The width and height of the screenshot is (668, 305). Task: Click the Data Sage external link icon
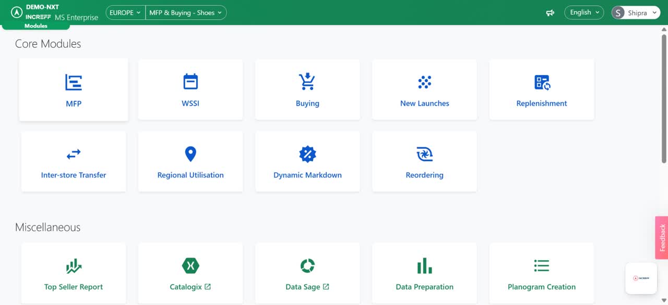click(326, 287)
